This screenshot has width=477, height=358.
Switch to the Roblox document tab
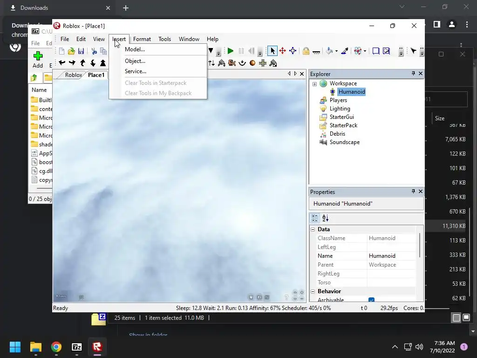click(x=73, y=75)
